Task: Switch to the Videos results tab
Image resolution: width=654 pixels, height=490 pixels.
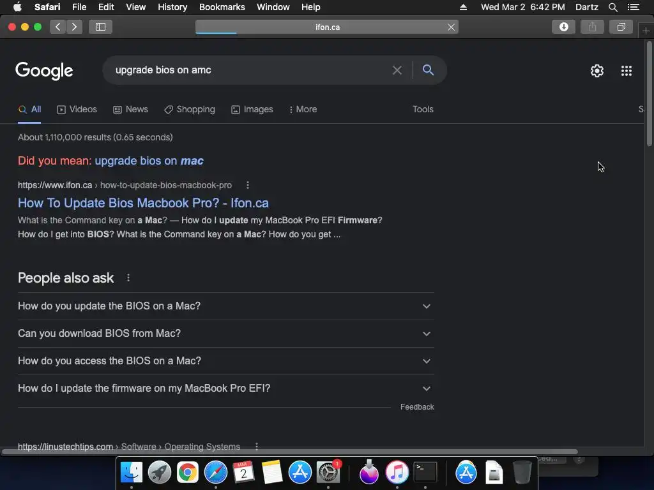Action: click(77, 109)
